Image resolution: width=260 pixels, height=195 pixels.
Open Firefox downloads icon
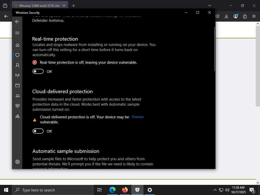click(x=226, y=16)
